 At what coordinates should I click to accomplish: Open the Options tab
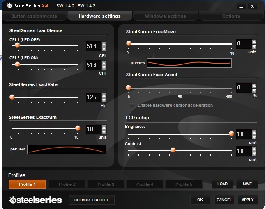click(231, 16)
